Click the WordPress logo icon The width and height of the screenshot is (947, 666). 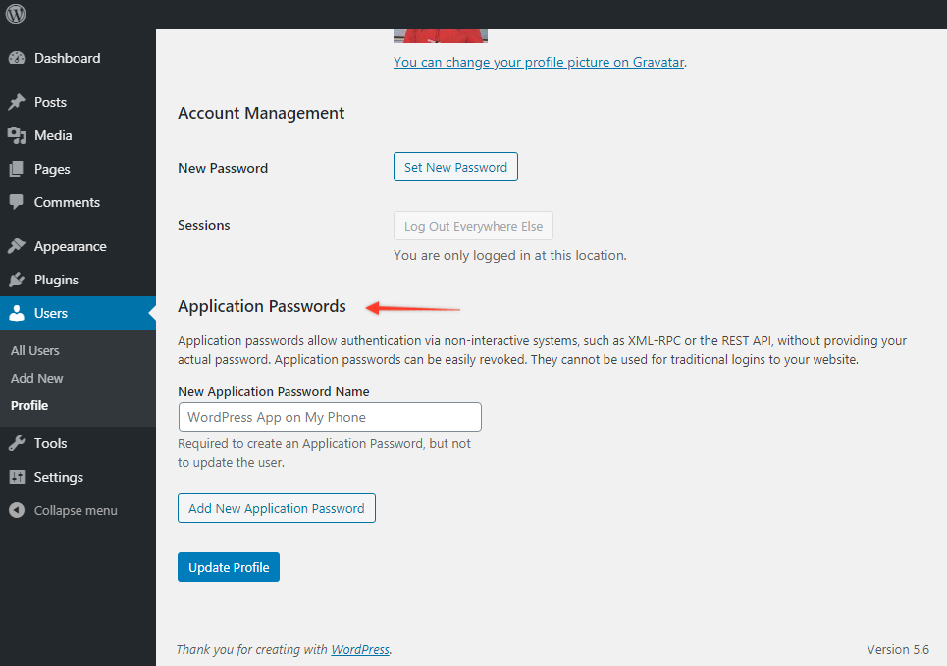coord(16,14)
